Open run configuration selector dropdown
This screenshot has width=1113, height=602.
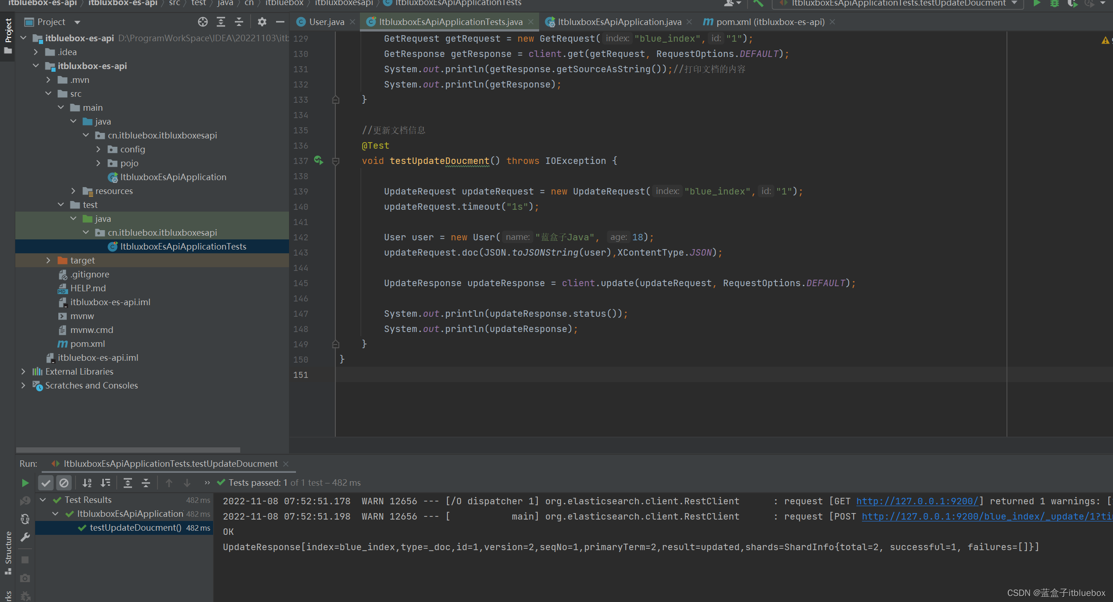click(898, 4)
